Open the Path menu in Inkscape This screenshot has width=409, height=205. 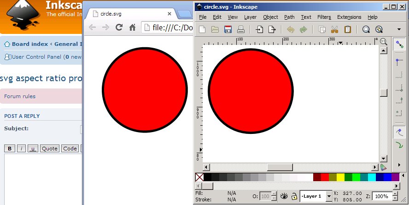(289, 17)
